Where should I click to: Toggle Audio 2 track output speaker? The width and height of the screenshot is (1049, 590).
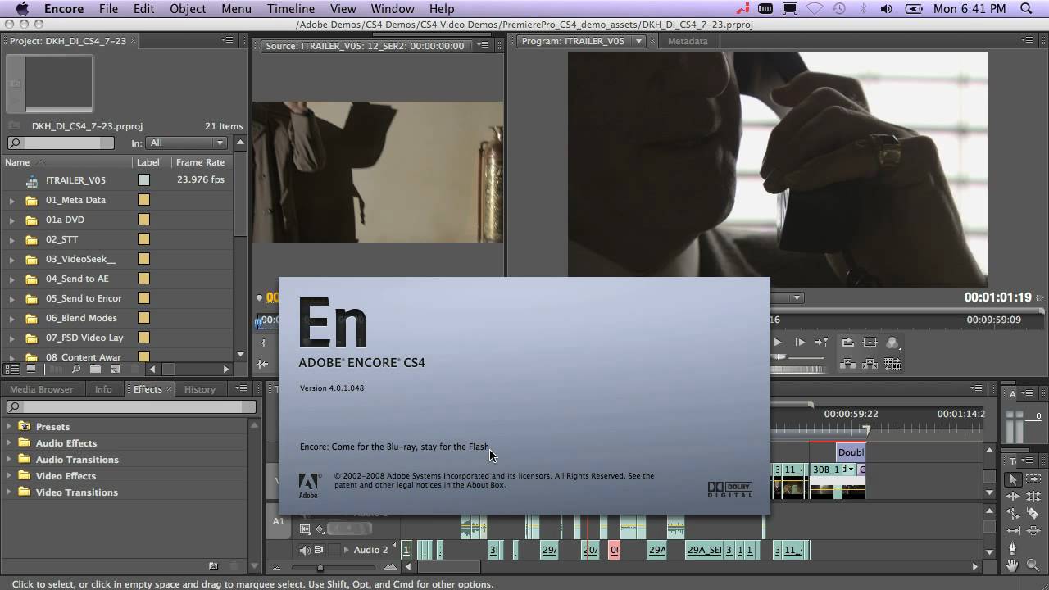coord(305,550)
